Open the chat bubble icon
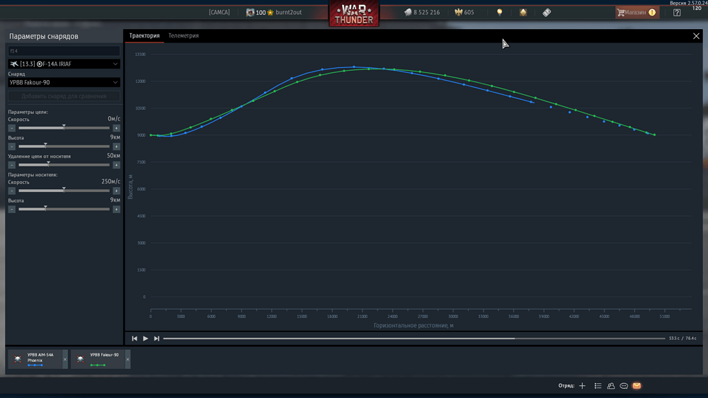708x398 pixels. [624, 386]
